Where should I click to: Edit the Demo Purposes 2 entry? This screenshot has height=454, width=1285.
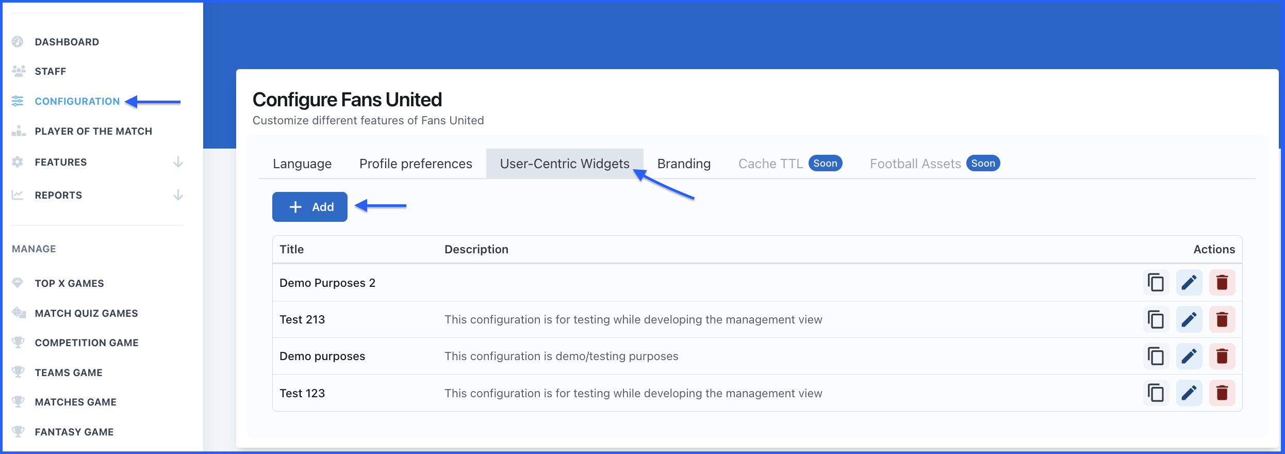1189,283
